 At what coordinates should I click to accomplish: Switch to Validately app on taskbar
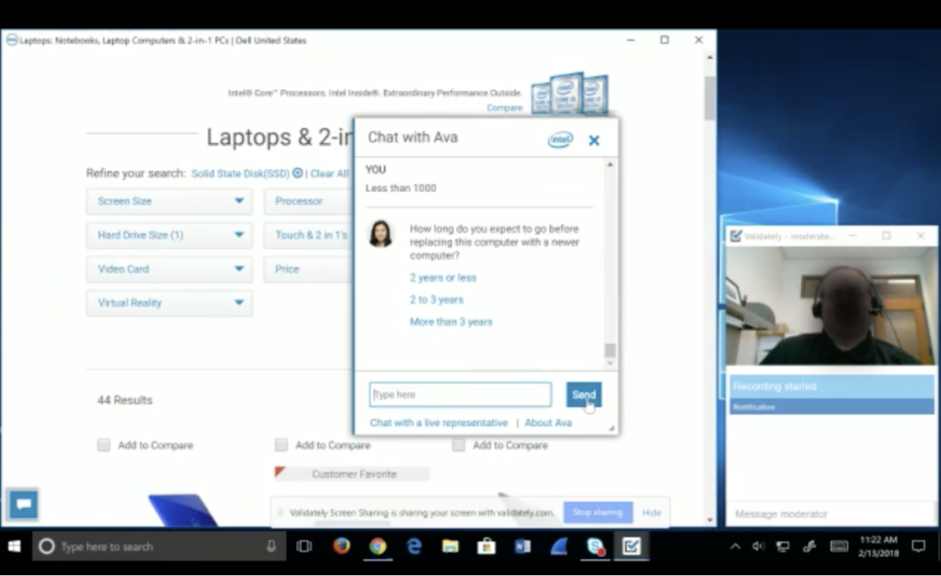pos(631,546)
